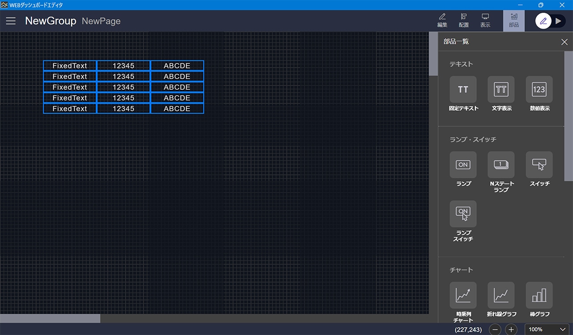Open the 100% zoom level dropdown
Image resolution: width=573 pixels, height=335 pixels.
coord(547,329)
